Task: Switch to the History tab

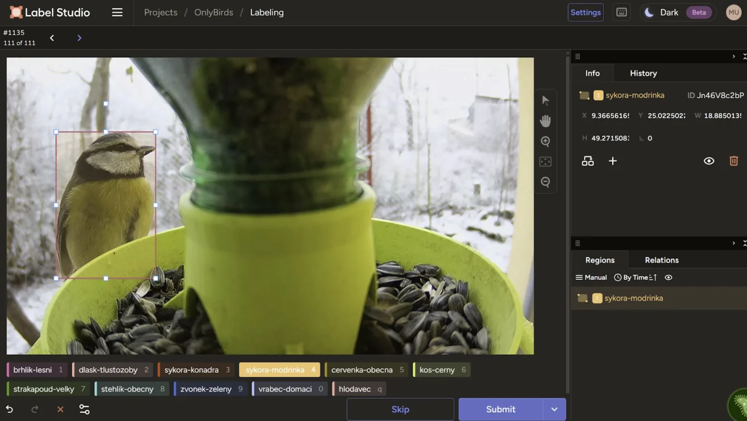Action: (643, 73)
